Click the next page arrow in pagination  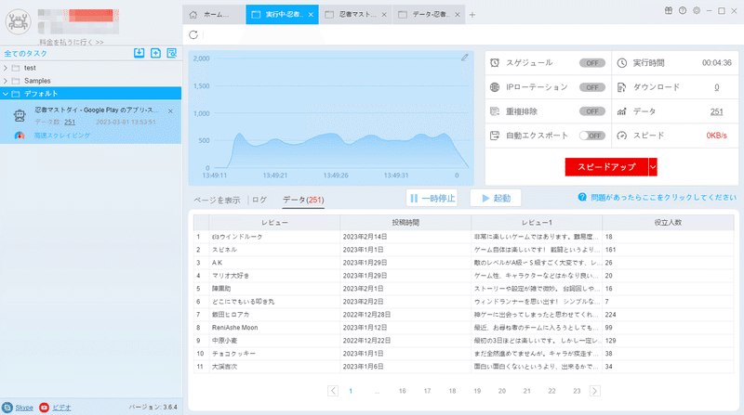point(594,391)
